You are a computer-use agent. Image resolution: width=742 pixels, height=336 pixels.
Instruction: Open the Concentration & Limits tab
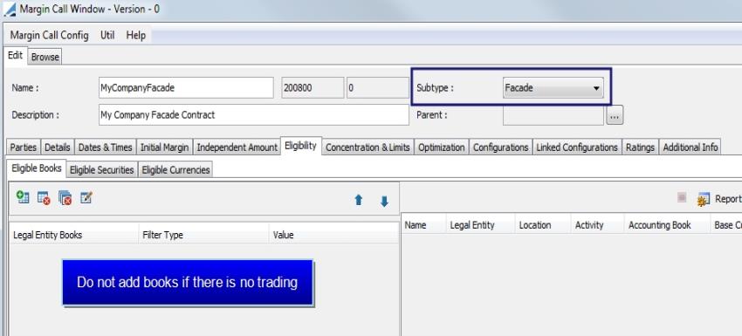tap(368, 147)
